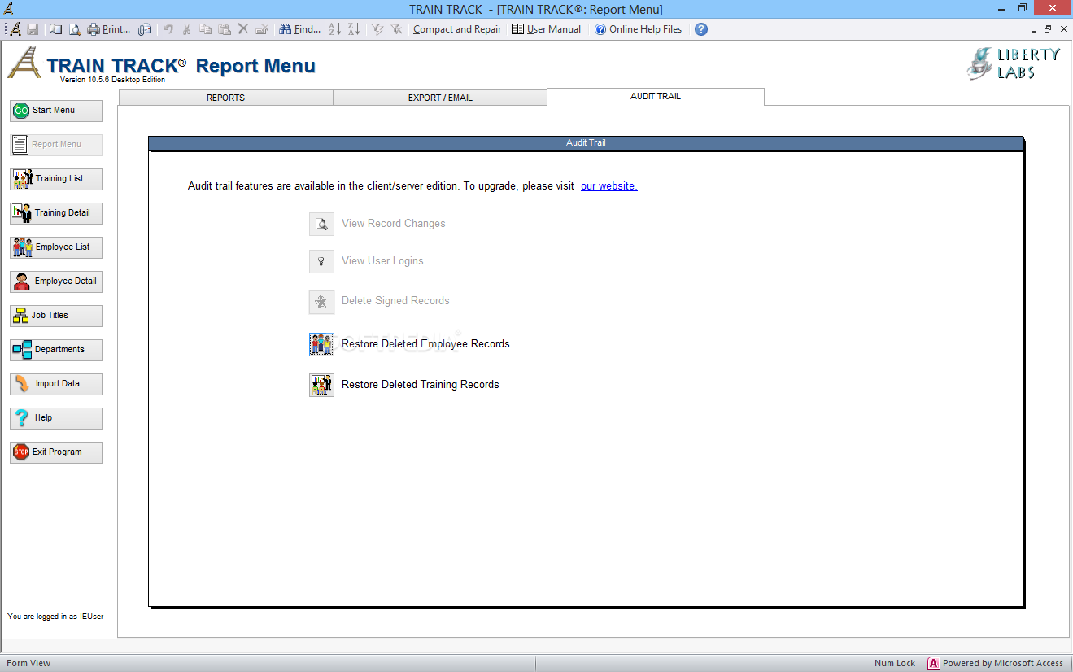The width and height of the screenshot is (1073, 672).
Task: Click the Delete Signed Records icon
Action: coord(321,302)
